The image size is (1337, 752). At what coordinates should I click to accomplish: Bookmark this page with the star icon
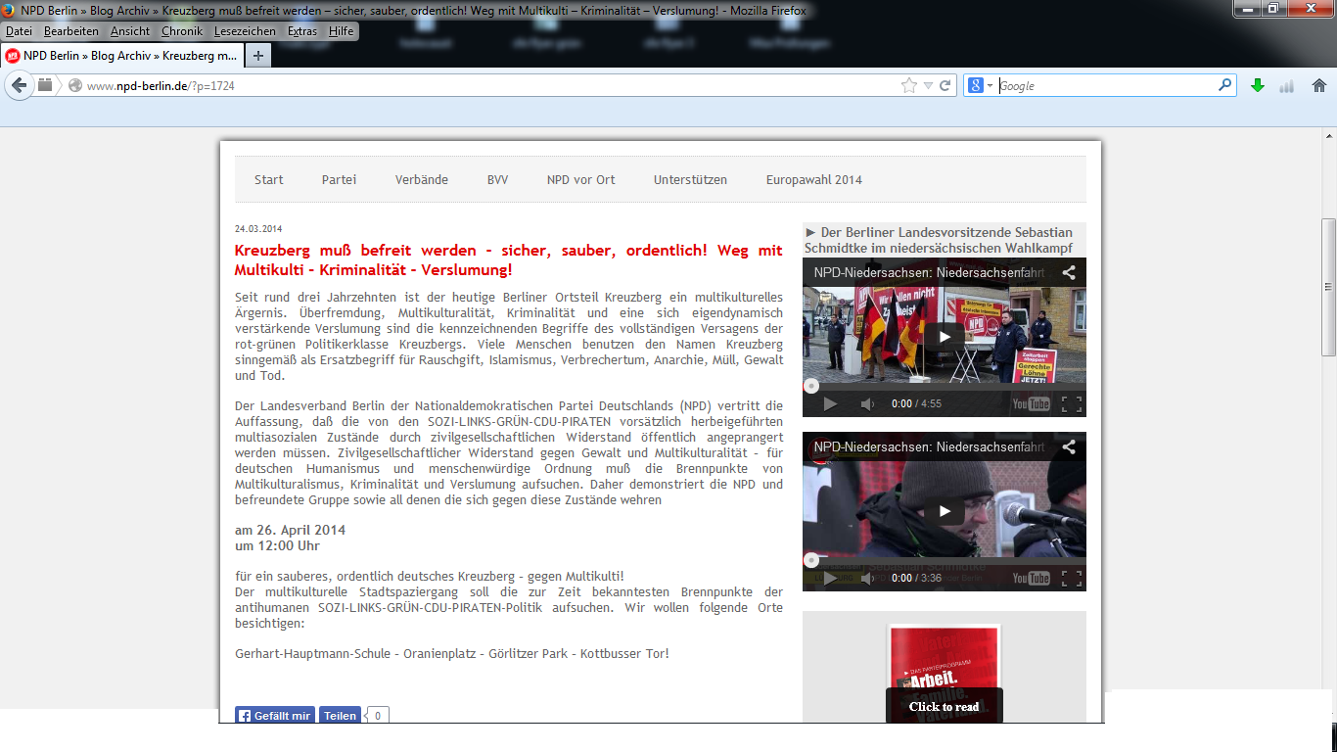[x=909, y=86]
